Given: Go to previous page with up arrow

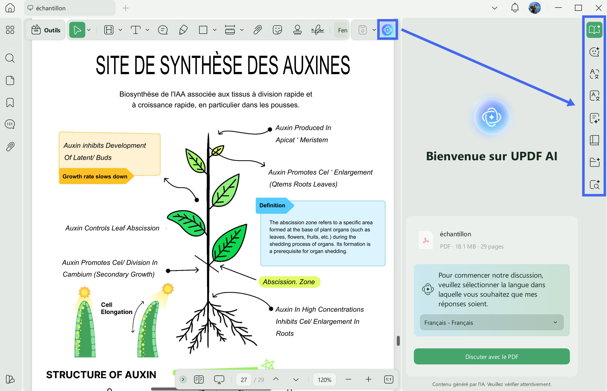Looking at the screenshot, I should [276, 379].
